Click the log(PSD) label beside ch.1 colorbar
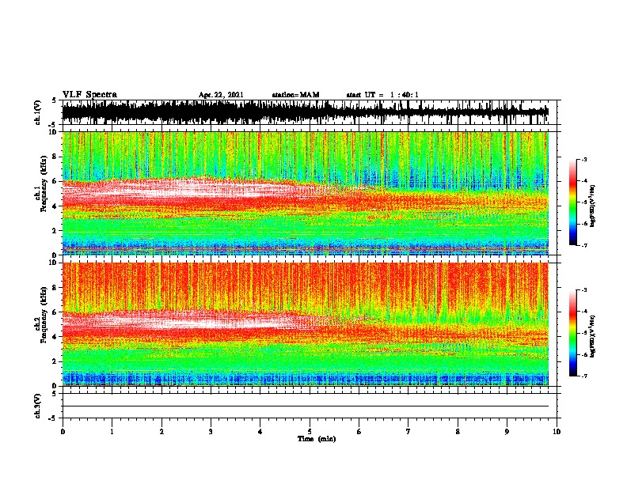This screenshot has width=627, height=484. [x=593, y=206]
